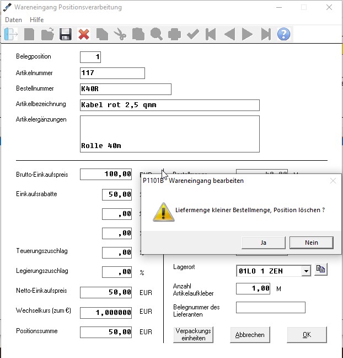Click the first Einkaufsrabatte field 50,00

pyautogui.click(x=117, y=194)
